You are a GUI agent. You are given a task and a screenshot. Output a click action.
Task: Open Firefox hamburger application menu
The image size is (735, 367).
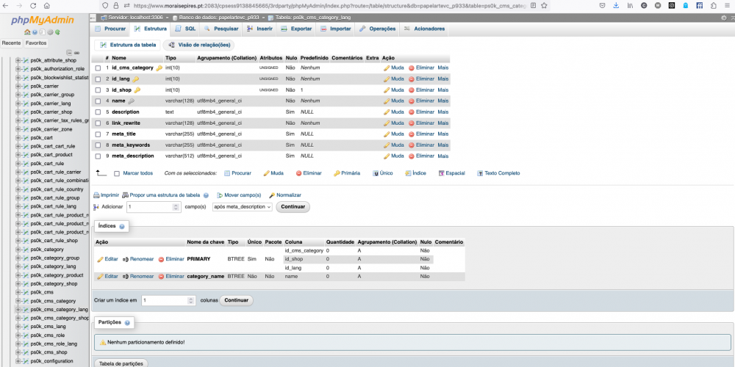pyautogui.click(x=727, y=5)
